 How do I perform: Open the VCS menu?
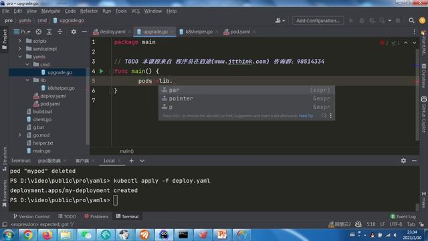[x=135, y=11]
